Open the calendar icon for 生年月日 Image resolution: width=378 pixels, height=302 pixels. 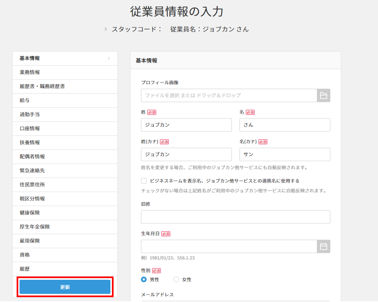point(323,247)
